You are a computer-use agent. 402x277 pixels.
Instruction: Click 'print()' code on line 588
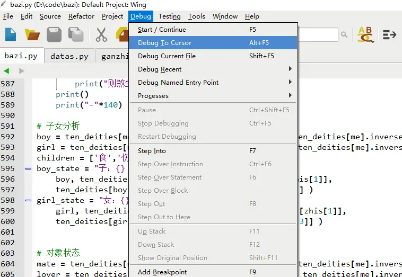[x=72, y=94]
